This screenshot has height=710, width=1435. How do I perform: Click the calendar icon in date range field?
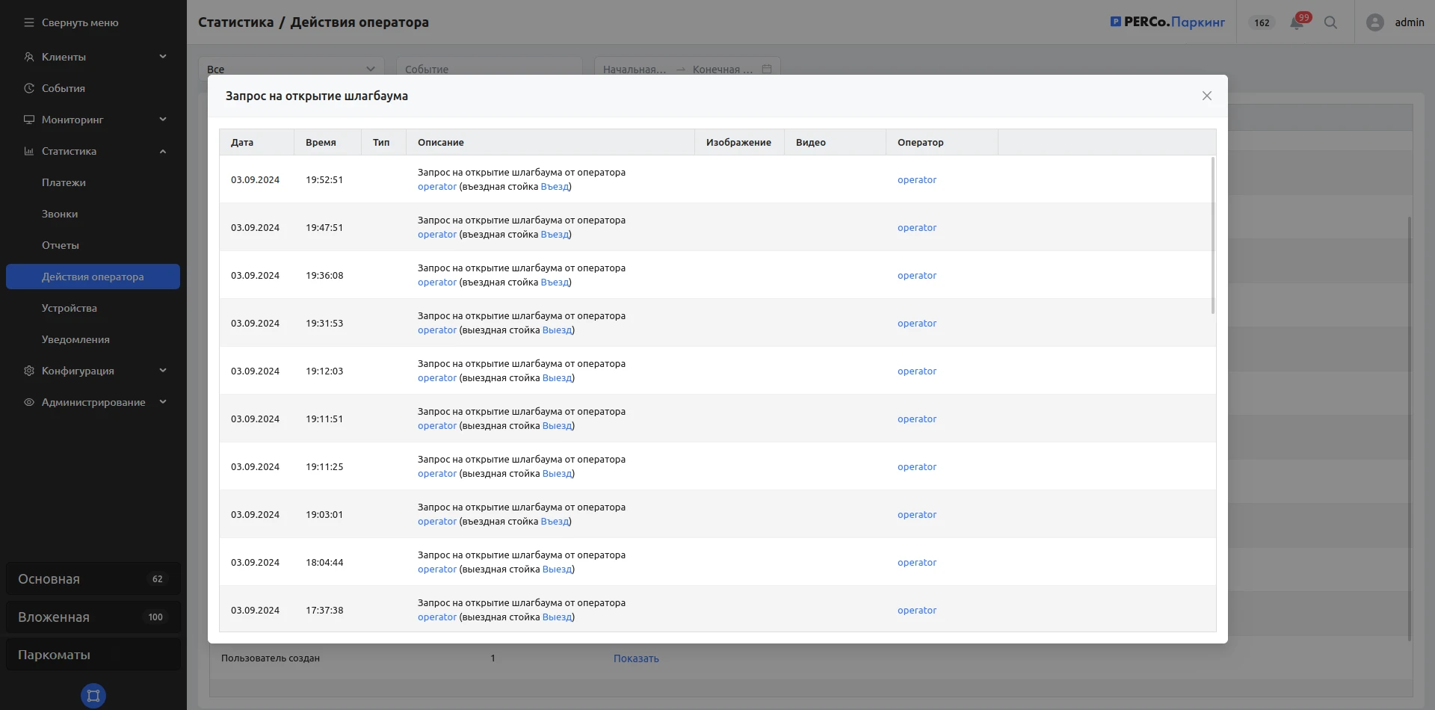point(766,69)
